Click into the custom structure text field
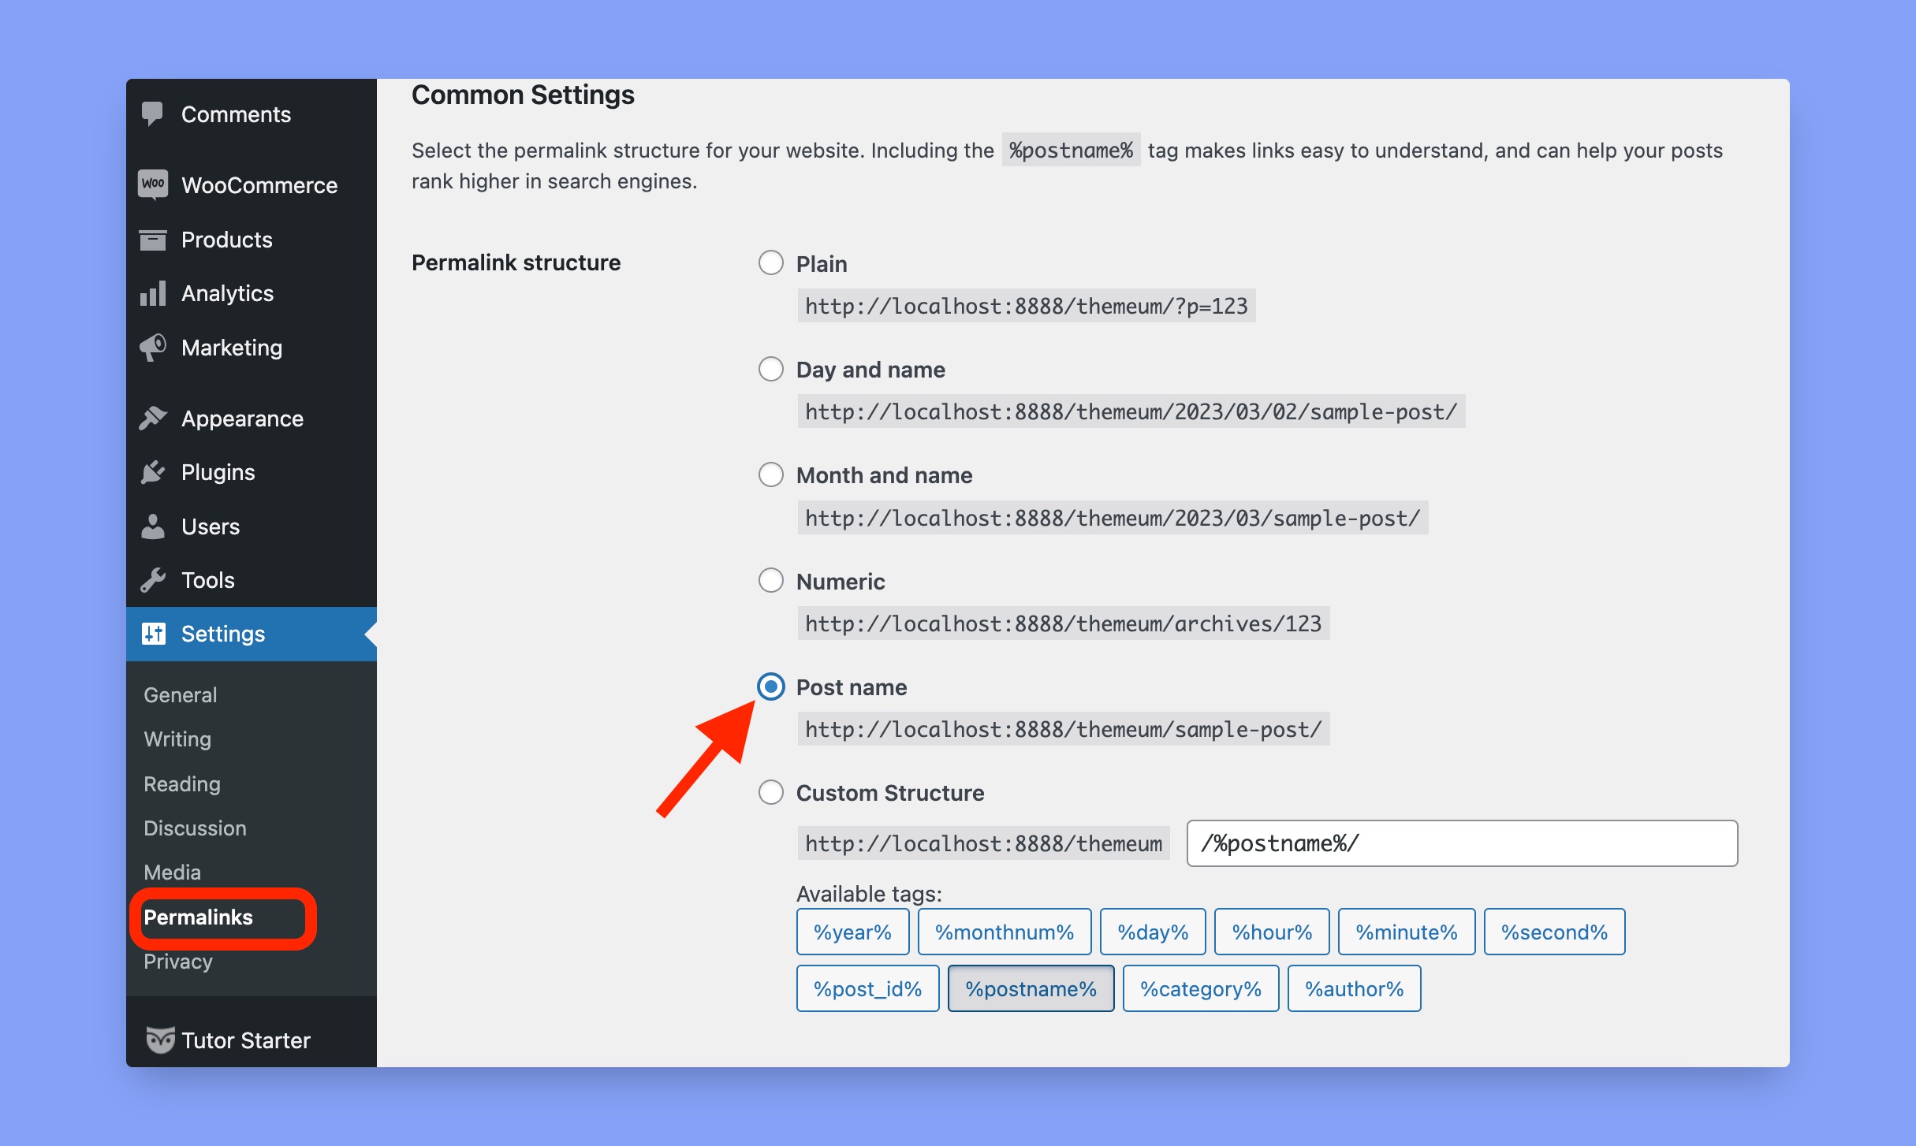Viewport: 1916px width, 1146px height. click(1462, 843)
